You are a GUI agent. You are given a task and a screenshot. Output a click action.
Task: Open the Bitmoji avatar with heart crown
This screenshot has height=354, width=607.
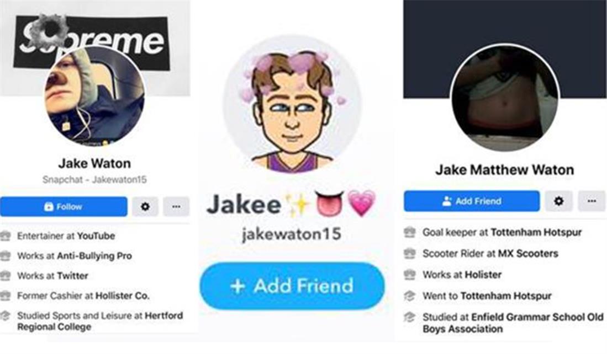(x=292, y=104)
